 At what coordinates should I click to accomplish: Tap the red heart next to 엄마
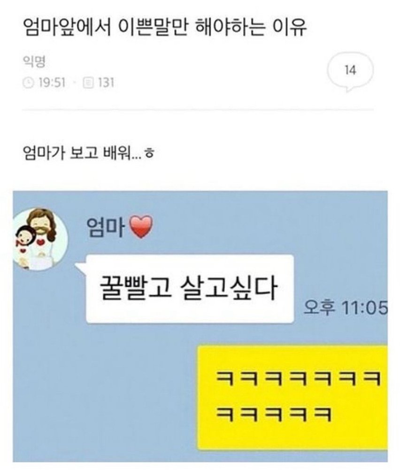pos(141,227)
